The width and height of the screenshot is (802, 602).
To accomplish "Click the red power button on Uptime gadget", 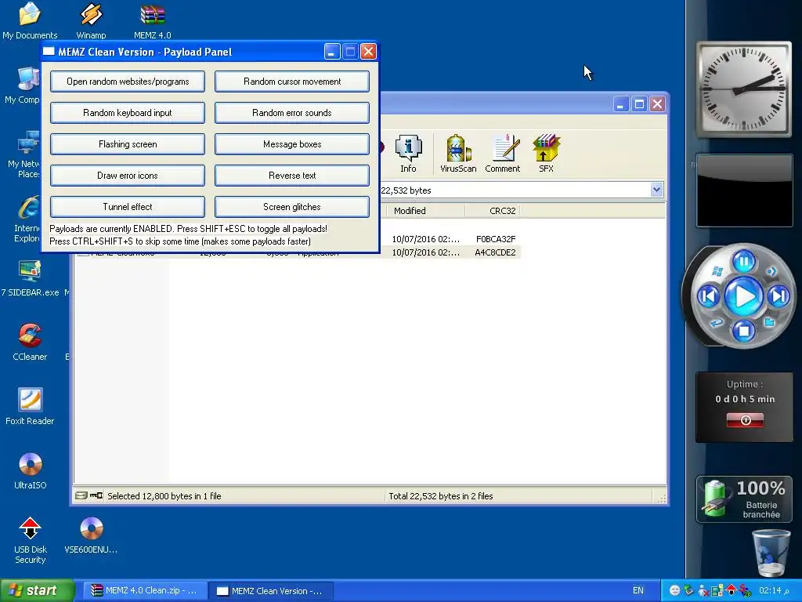I will pos(746,420).
